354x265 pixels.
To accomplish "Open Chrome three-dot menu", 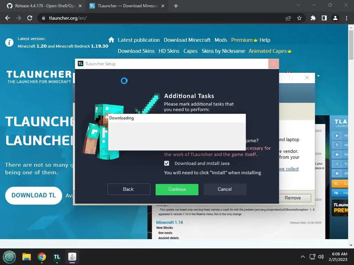I will 346,18.
